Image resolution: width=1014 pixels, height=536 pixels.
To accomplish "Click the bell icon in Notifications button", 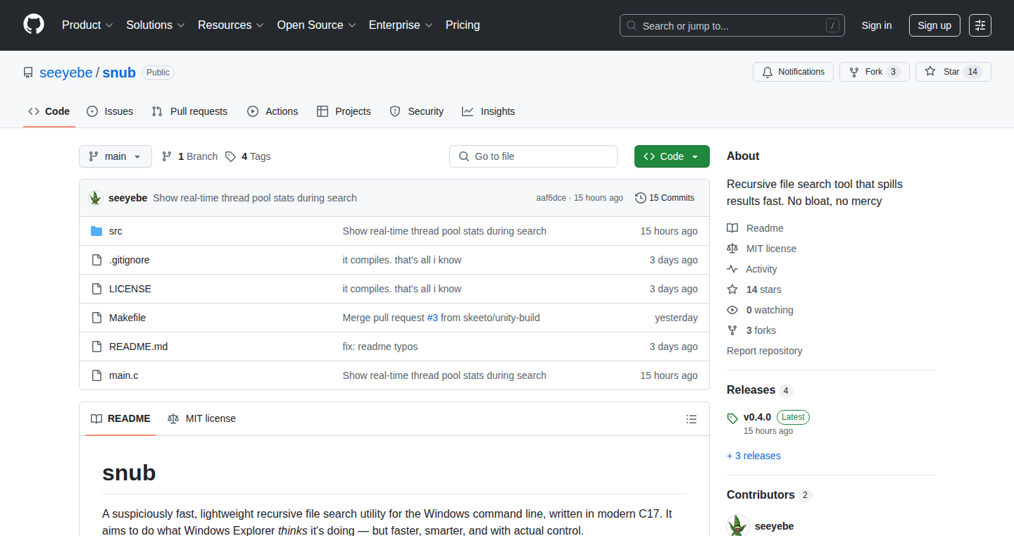I will point(768,72).
